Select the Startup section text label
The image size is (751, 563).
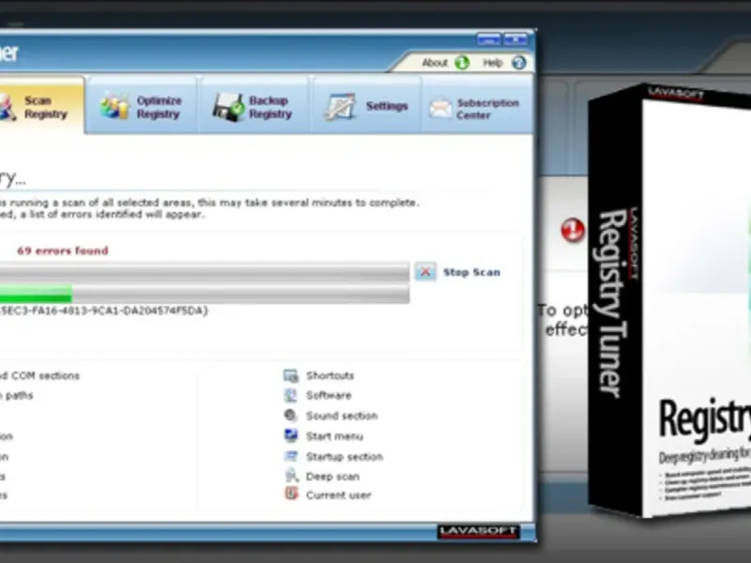[345, 457]
